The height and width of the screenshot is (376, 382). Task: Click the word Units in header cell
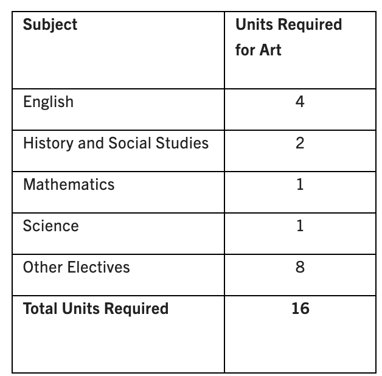tap(254, 24)
